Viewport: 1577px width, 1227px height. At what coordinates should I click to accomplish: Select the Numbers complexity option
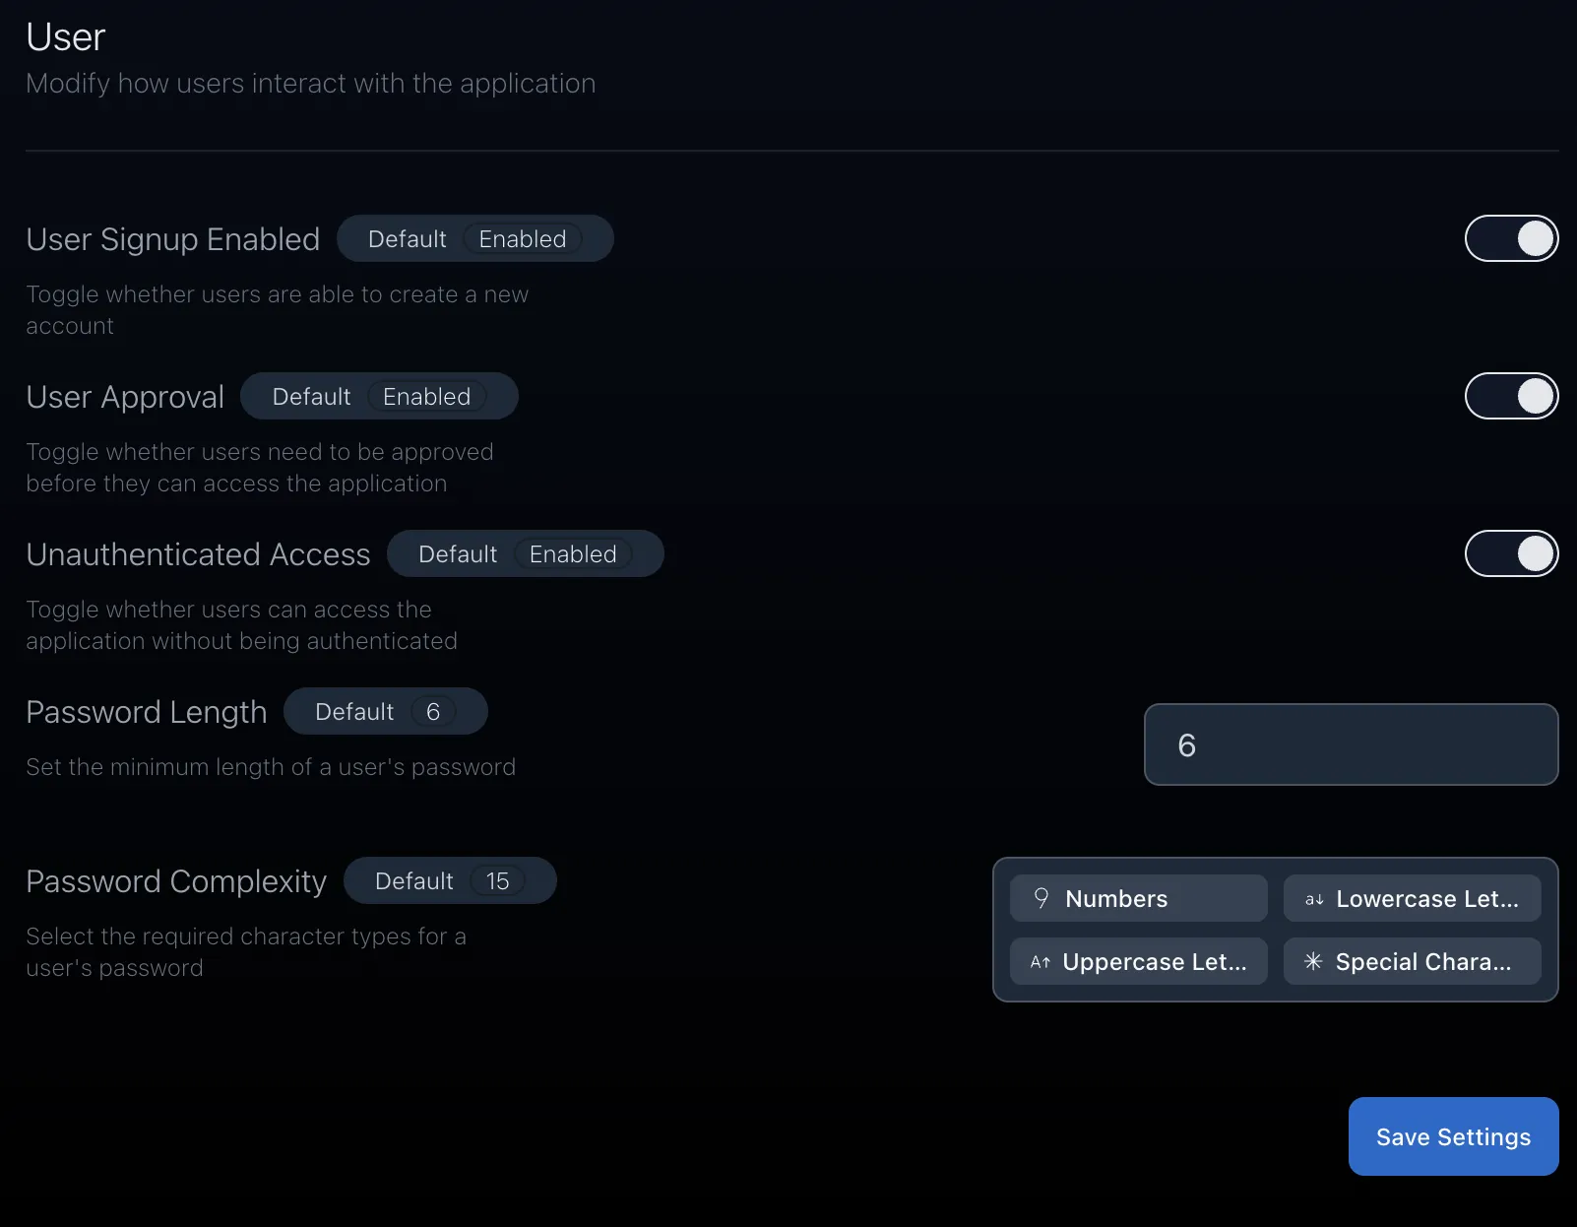coord(1139,898)
